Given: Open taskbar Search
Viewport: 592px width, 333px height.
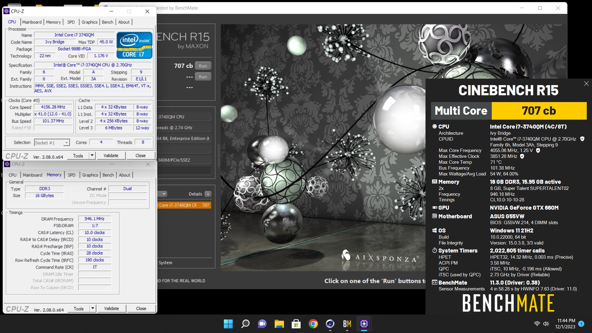Looking at the screenshot, I should click(x=245, y=324).
